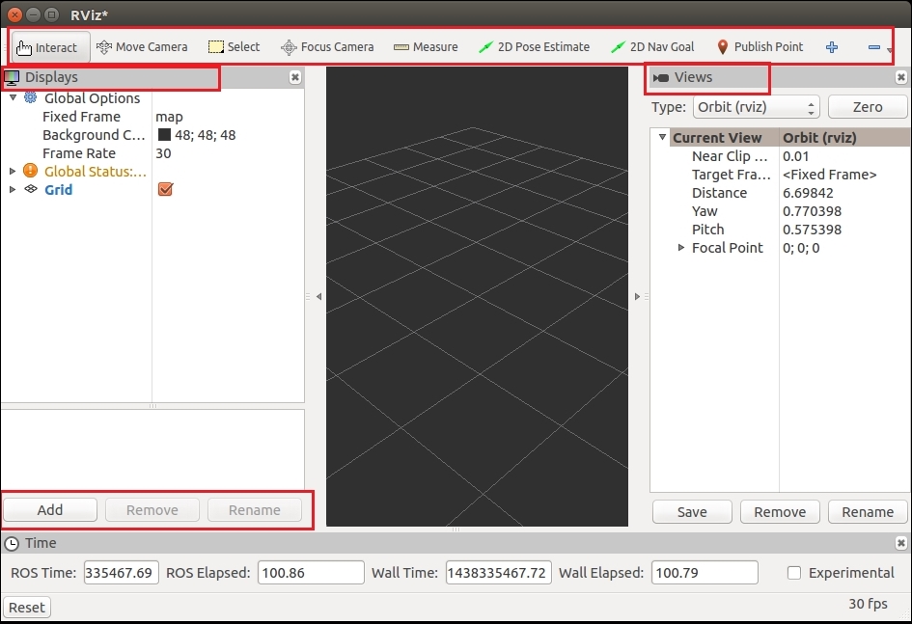Select the Distance value 6.69842
The width and height of the screenshot is (912, 624).
click(808, 193)
